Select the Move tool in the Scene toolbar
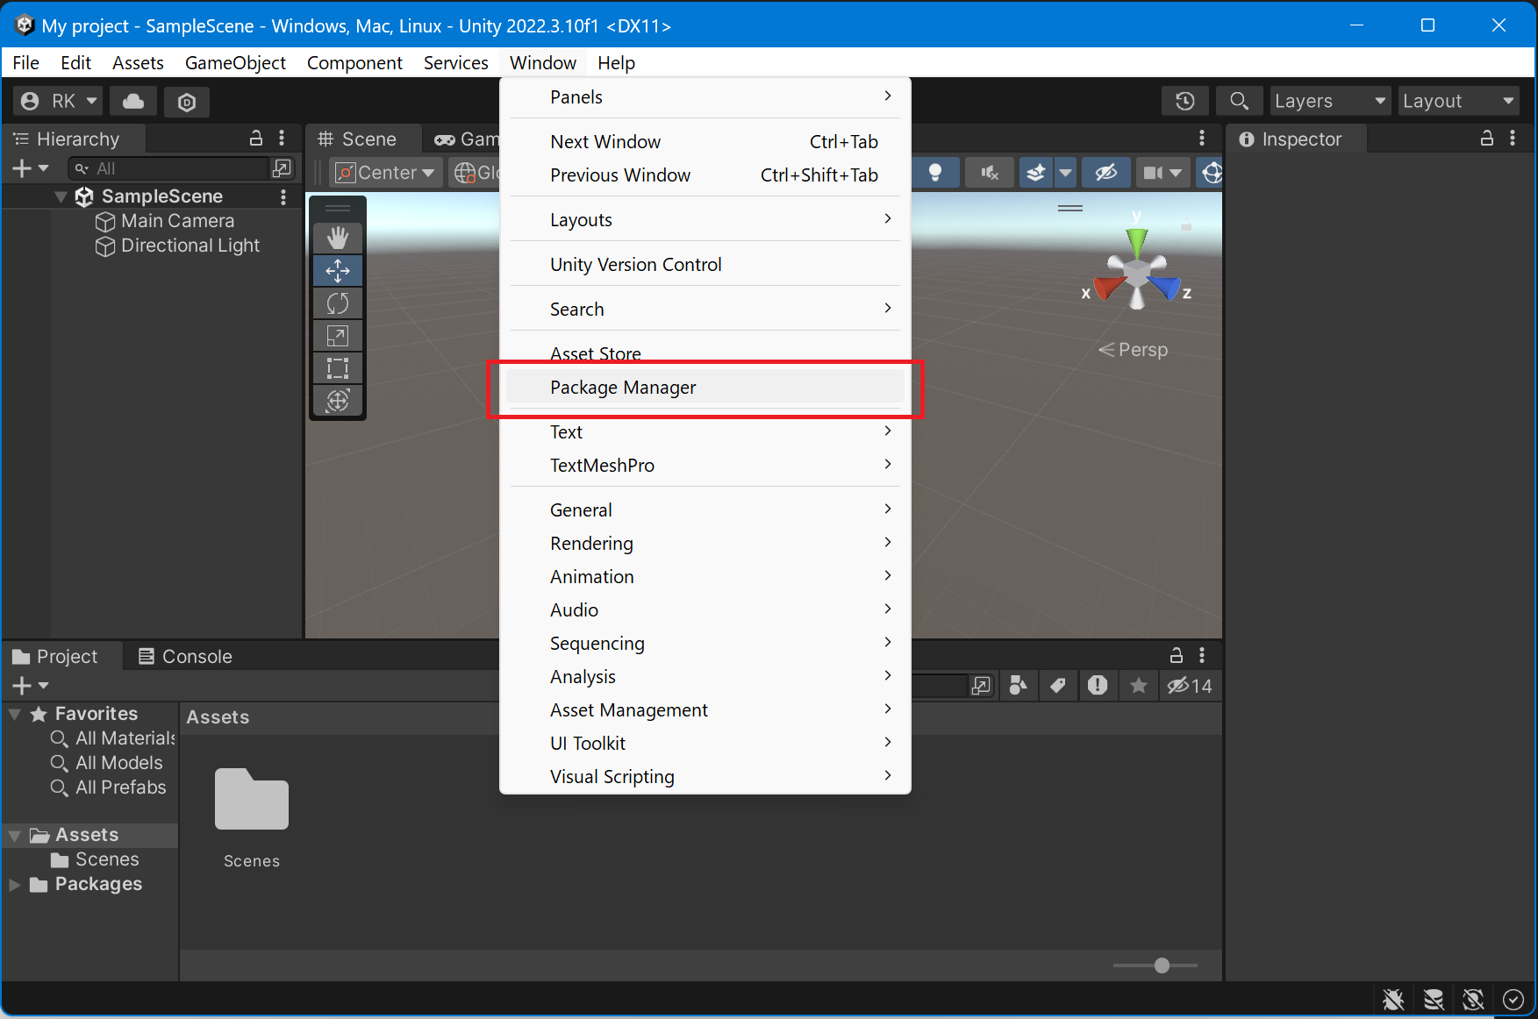This screenshot has height=1019, width=1538. tap(338, 270)
